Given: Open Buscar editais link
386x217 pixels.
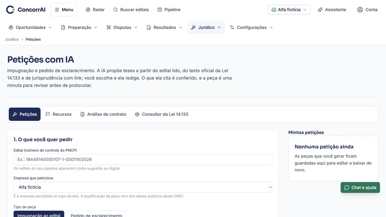Looking at the screenshot, I should 131,10.
